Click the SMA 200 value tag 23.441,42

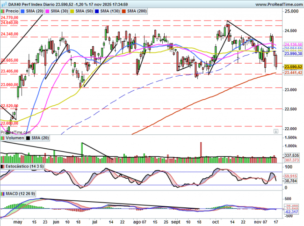click(x=294, y=73)
